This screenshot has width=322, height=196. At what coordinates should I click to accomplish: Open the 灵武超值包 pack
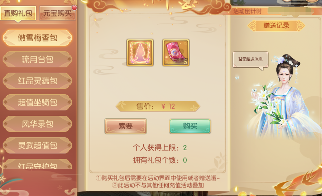point(37,145)
